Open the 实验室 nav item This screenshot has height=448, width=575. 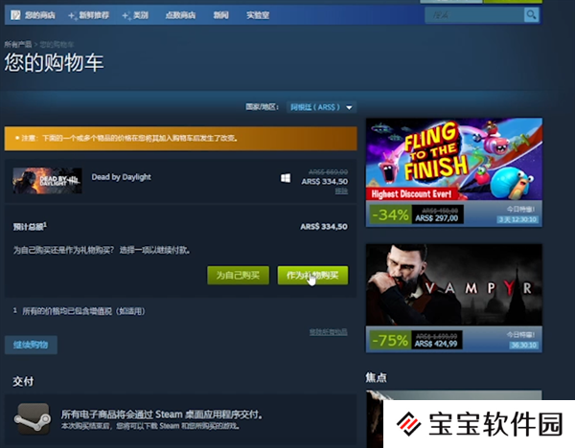click(258, 15)
